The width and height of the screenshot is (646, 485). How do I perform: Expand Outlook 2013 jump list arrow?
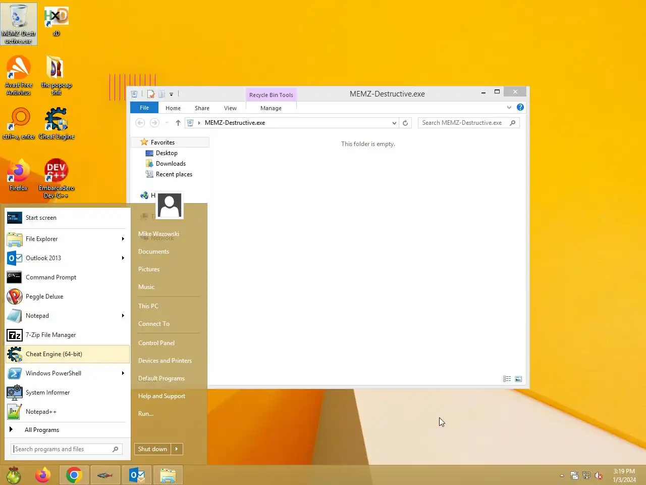(x=123, y=258)
